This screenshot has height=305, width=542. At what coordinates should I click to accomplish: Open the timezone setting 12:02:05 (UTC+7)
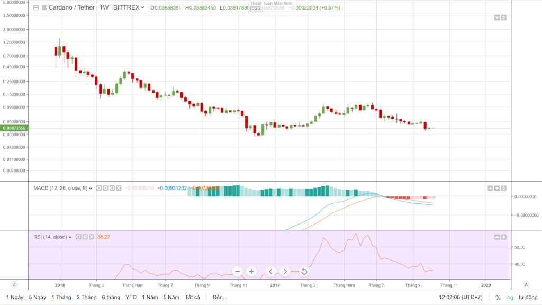tap(460, 298)
